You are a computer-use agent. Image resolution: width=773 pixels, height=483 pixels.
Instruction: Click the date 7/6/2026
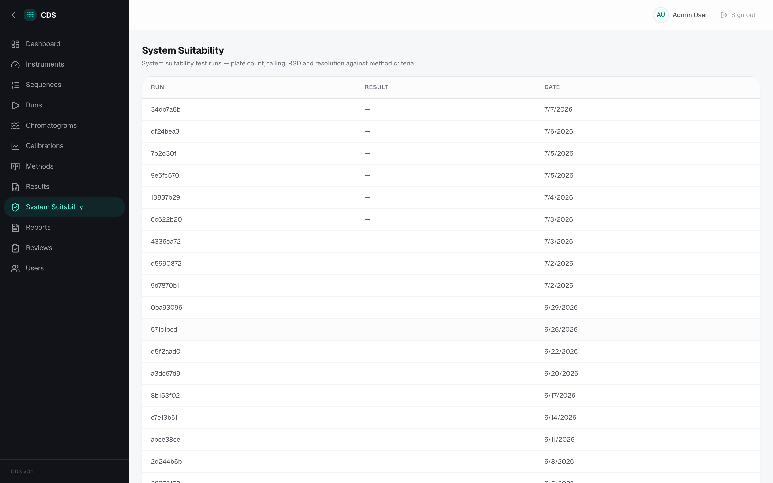tap(558, 131)
